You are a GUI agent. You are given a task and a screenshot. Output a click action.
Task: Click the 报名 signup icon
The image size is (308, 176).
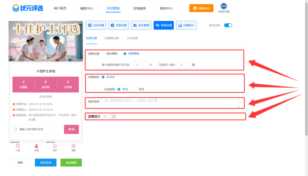pos(73,147)
